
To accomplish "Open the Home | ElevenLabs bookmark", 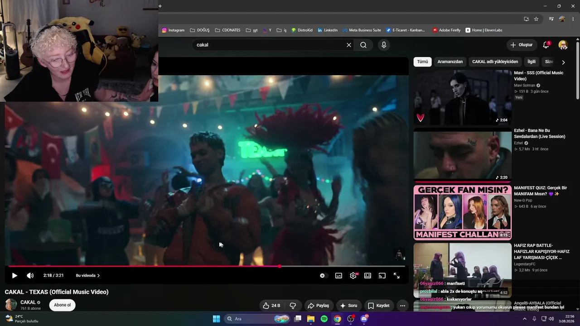I will pyautogui.click(x=483, y=30).
